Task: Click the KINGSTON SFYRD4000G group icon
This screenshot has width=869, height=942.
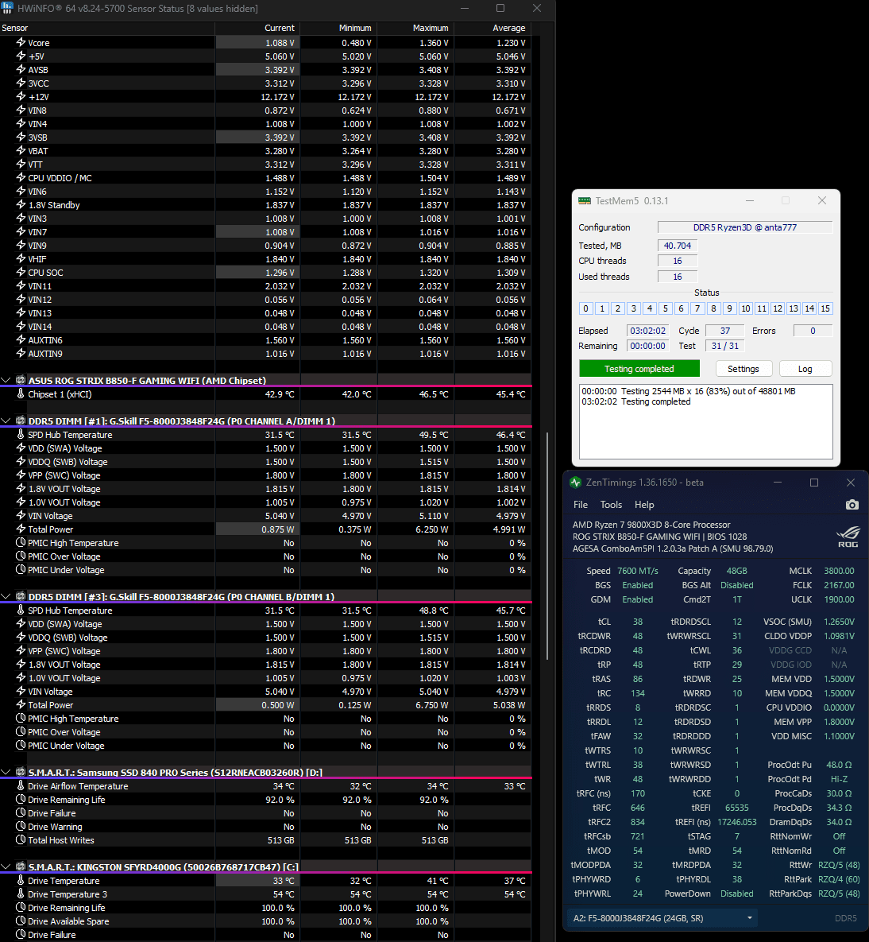Action: 21,866
